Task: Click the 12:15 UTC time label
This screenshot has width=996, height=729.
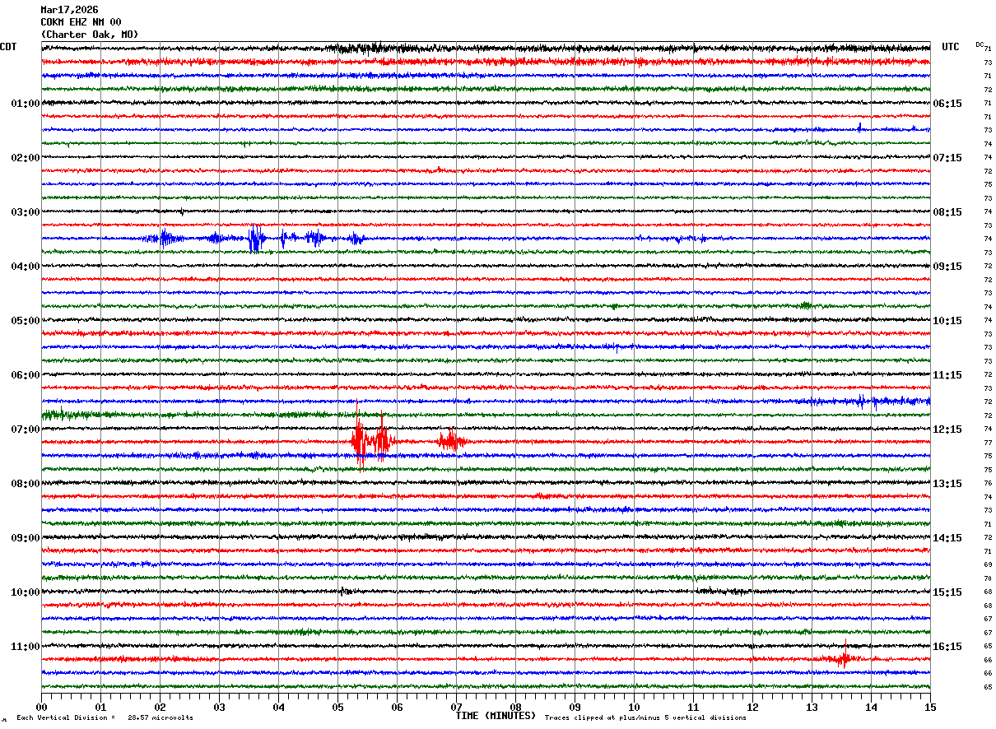Action: pos(948,430)
